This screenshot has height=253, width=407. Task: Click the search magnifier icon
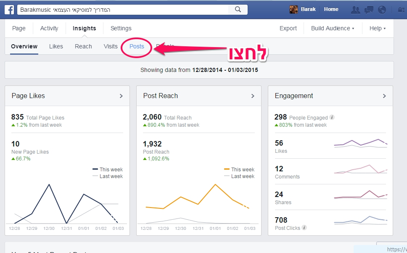[x=238, y=10]
